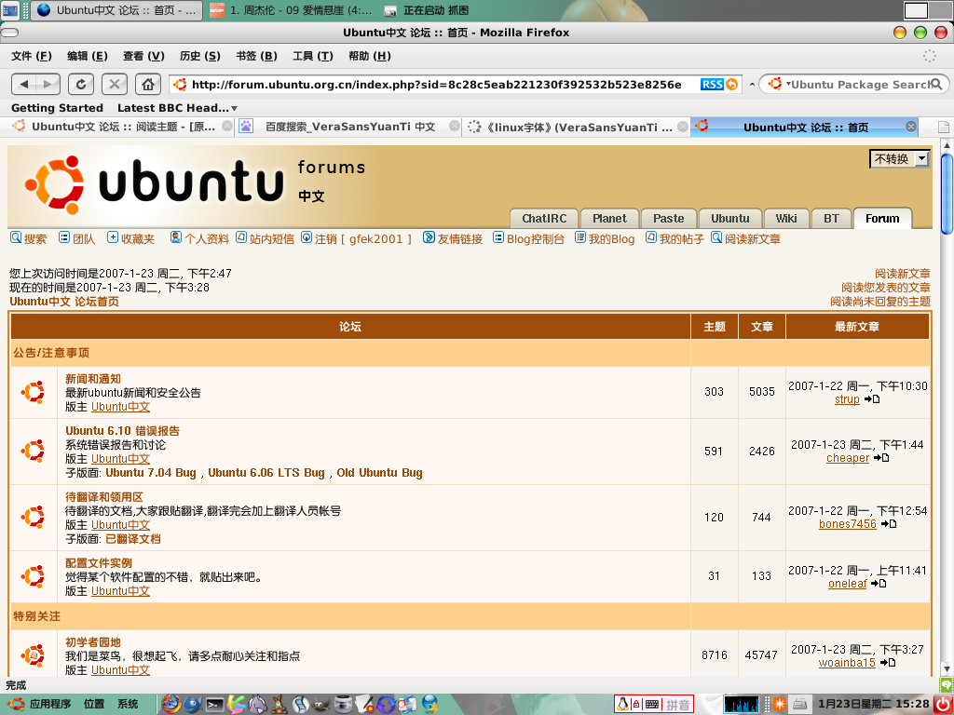Screen dimensions: 954x715
Task: Click the Getting Started bookmark
Action: 57,108
